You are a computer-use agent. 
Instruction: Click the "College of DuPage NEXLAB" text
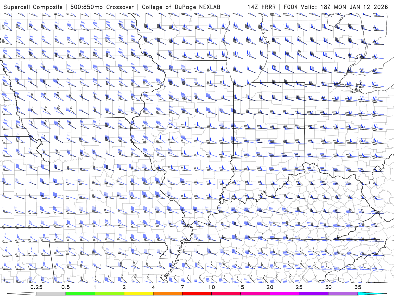click(x=181, y=7)
